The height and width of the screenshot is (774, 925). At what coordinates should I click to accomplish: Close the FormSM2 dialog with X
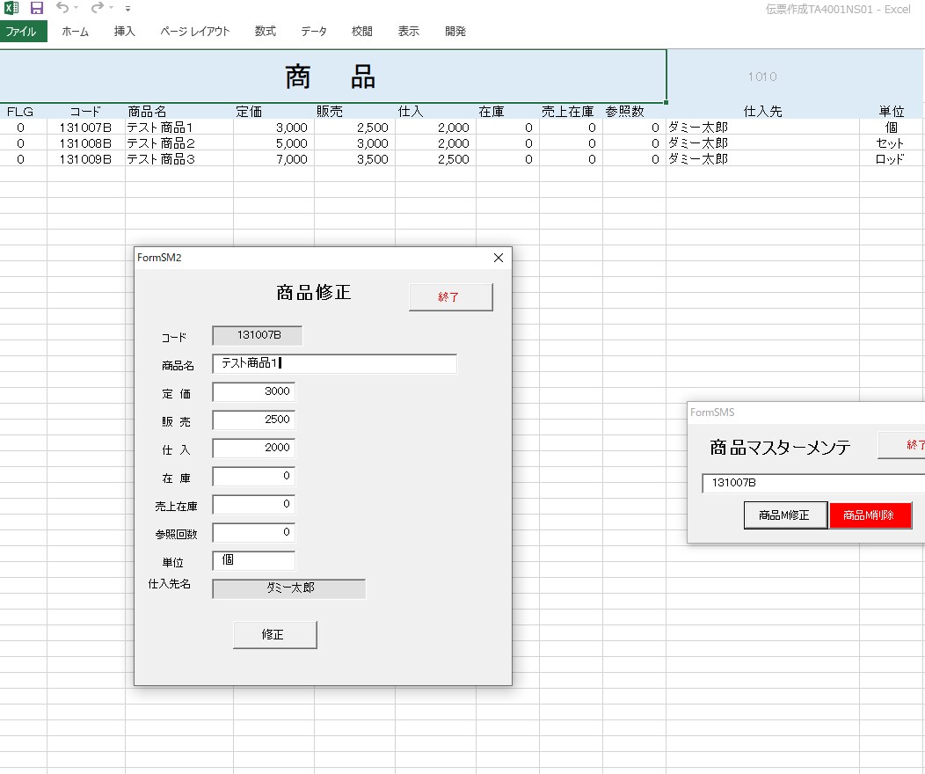click(x=499, y=258)
